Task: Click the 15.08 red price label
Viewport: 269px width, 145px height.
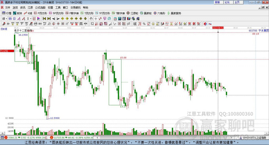Action: (123, 58)
